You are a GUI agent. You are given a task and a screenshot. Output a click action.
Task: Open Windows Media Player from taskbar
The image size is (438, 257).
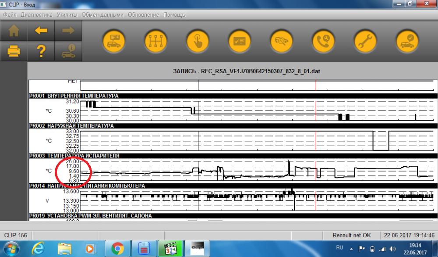click(x=90, y=248)
